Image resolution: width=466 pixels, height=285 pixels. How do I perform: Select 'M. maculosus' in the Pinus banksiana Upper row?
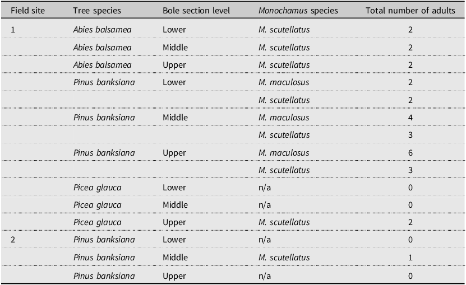pyautogui.click(x=283, y=153)
